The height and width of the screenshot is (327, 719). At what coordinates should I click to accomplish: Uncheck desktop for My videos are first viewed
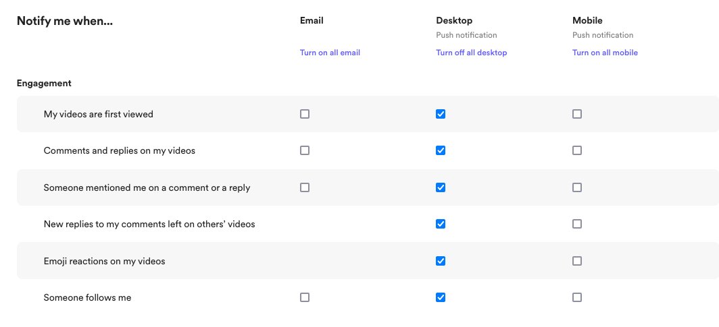441,114
